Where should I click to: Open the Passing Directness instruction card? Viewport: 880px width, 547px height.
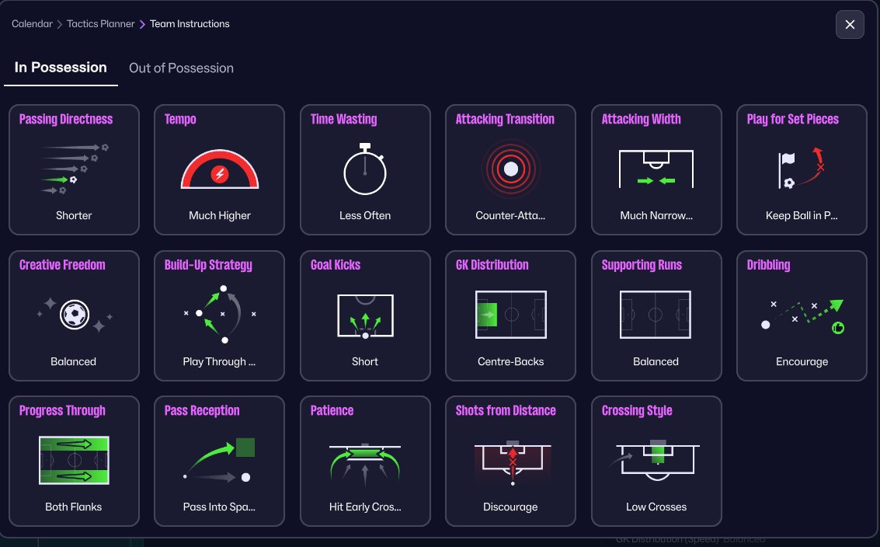74,169
